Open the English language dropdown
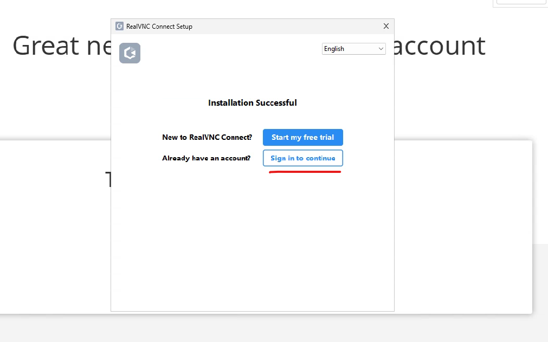The width and height of the screenshot is (548, 342). [354, 49]
